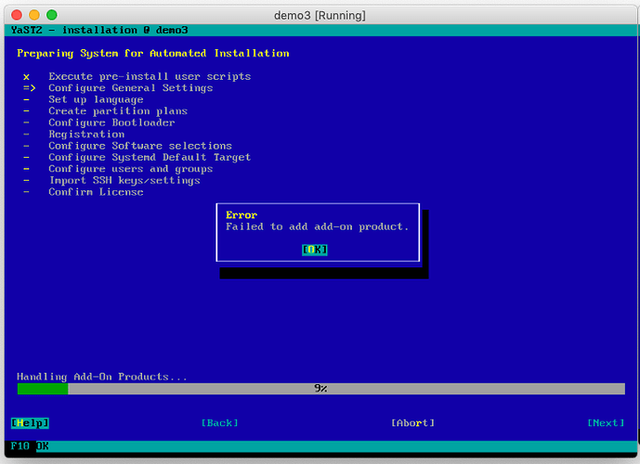
Task: Open the Help button
Action: pos(30,423)
